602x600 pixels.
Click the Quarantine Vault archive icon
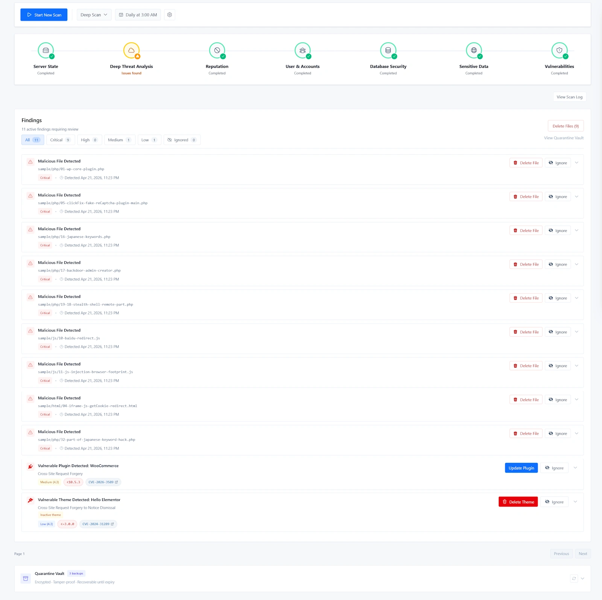(x=26, y=578)
